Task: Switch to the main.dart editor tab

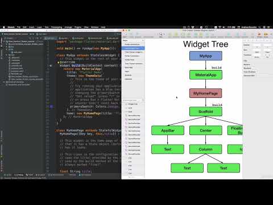Action: (x=51, y=38)
